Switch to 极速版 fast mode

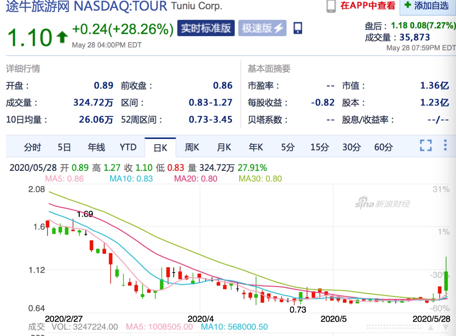point(262,28)
